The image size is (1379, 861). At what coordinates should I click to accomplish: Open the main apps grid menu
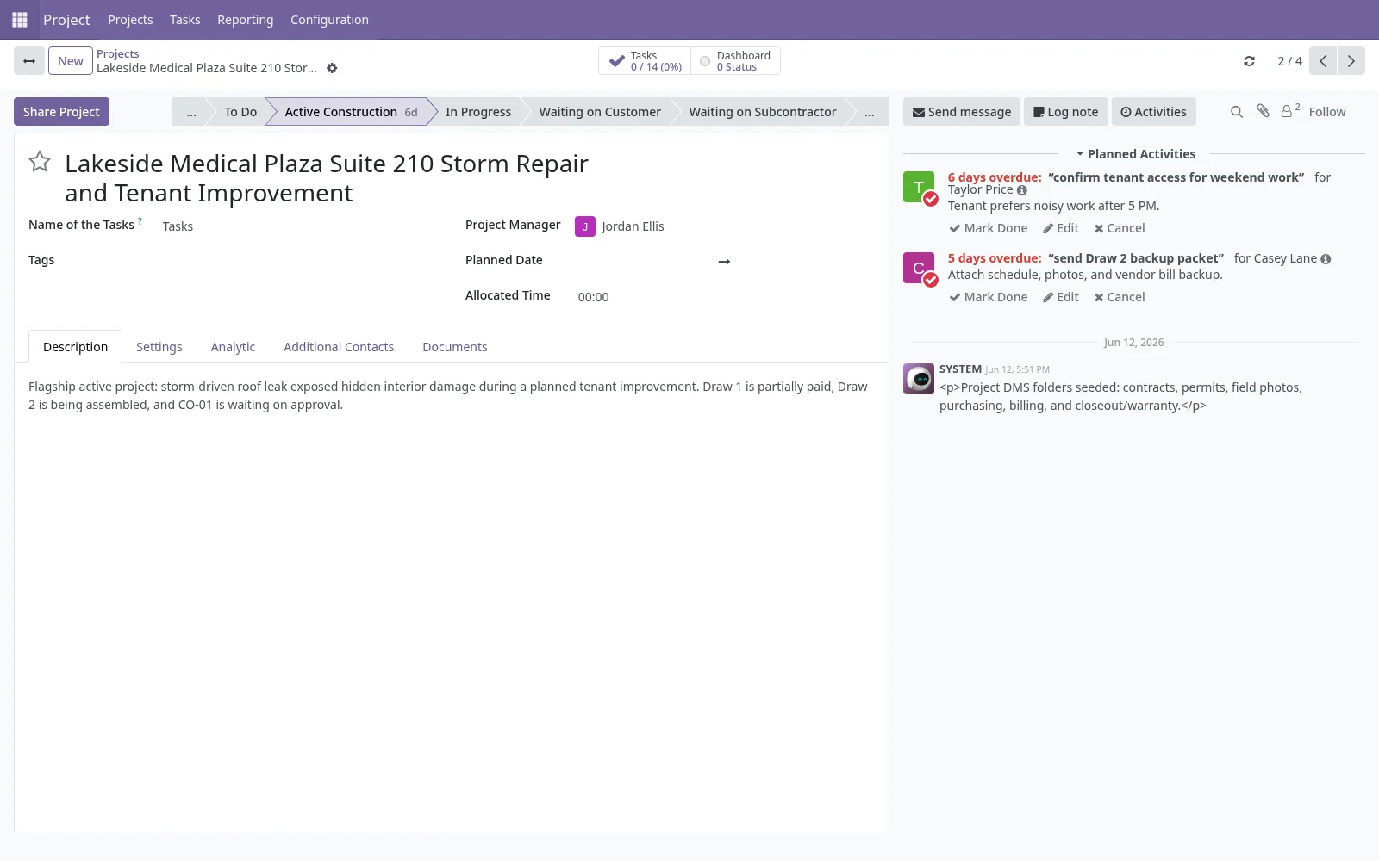(19, 19)
